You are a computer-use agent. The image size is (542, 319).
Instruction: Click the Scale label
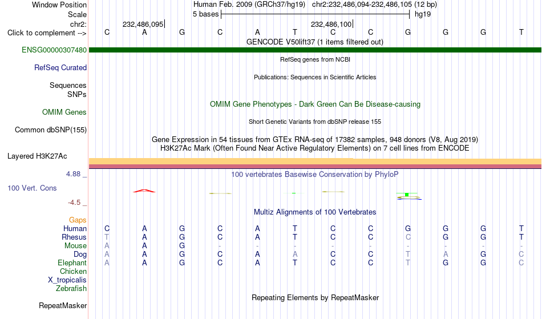tap(77, 14)
